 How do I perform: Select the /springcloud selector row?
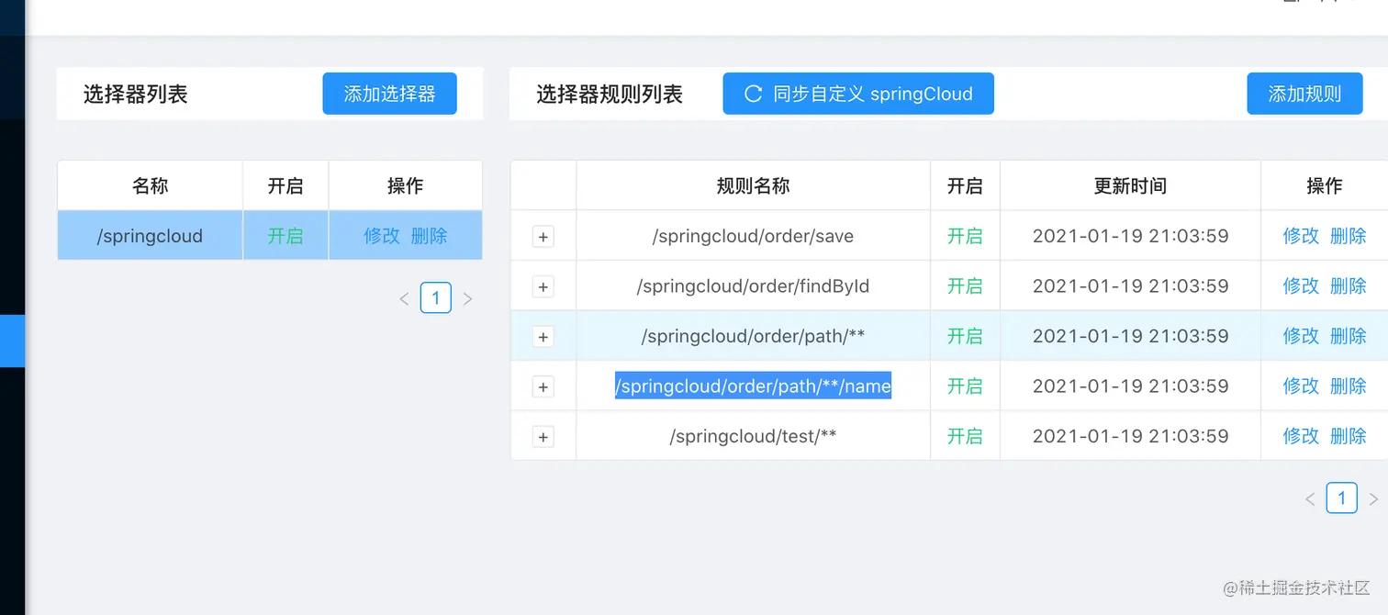270,236
